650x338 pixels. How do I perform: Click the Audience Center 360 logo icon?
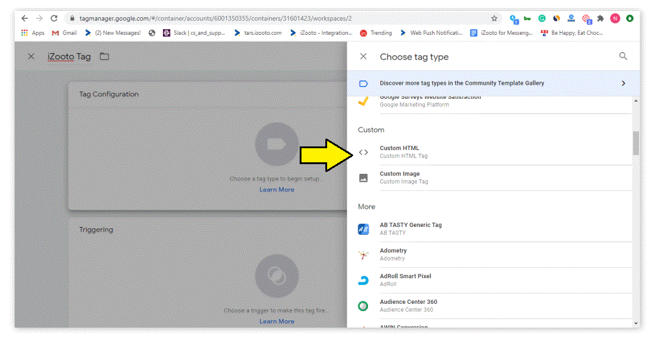point(363,306)
